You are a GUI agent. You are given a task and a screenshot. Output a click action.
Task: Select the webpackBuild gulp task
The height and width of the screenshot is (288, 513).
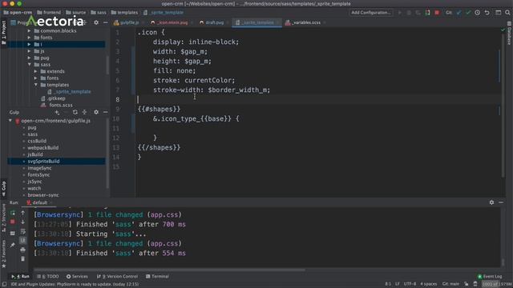point(42,148)
